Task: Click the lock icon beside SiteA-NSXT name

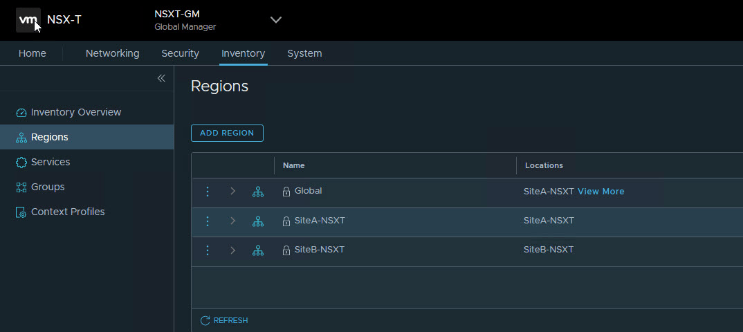Action: click(x=286, y=221)
